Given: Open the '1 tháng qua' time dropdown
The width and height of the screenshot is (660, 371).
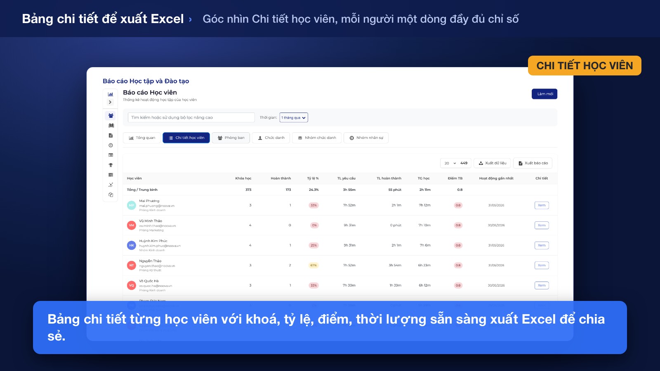Looking at the screenshot, I should (x=294, y=117).
